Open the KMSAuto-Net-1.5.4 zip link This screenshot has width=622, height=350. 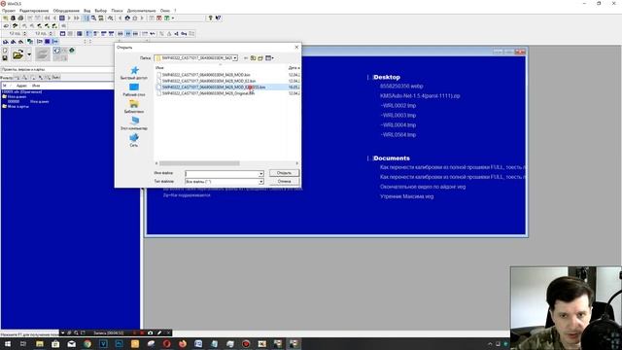pyautogui.click(x=420, y=95)
